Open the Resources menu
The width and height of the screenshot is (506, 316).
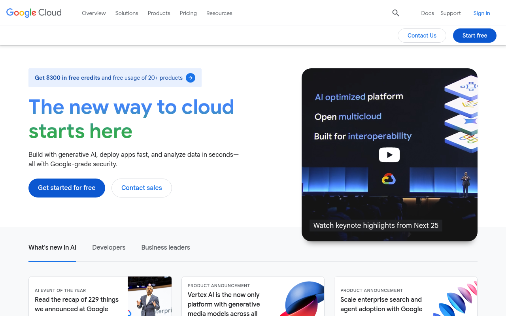219,13
